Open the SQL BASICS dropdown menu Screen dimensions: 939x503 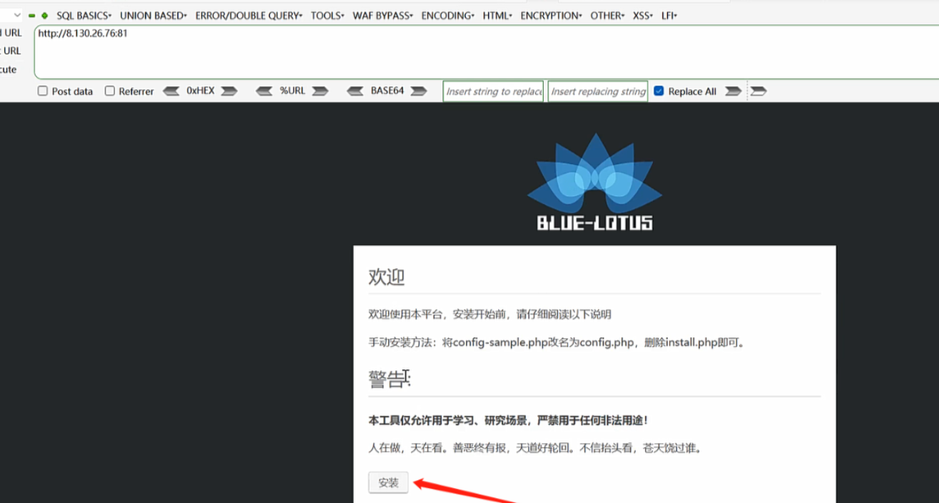[x=84, y=16]
